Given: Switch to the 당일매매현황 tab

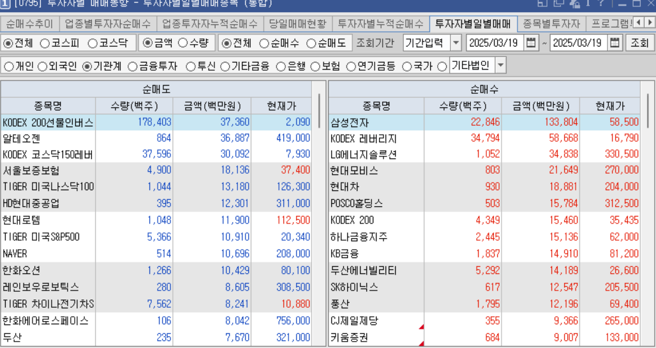Looking at the screenshot, I should click(297, 24).
